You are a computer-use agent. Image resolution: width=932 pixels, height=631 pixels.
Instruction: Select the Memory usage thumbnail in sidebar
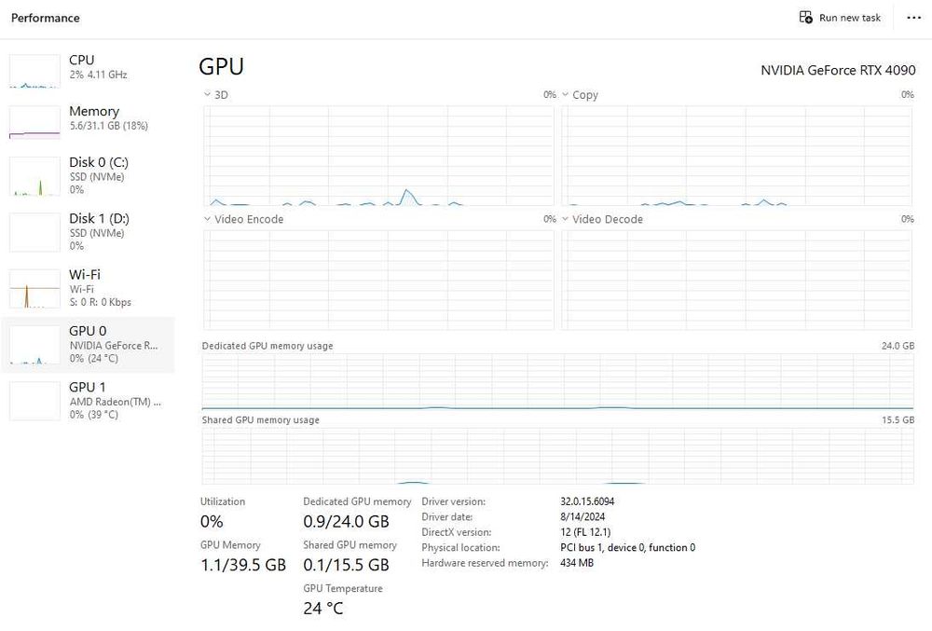34,122
